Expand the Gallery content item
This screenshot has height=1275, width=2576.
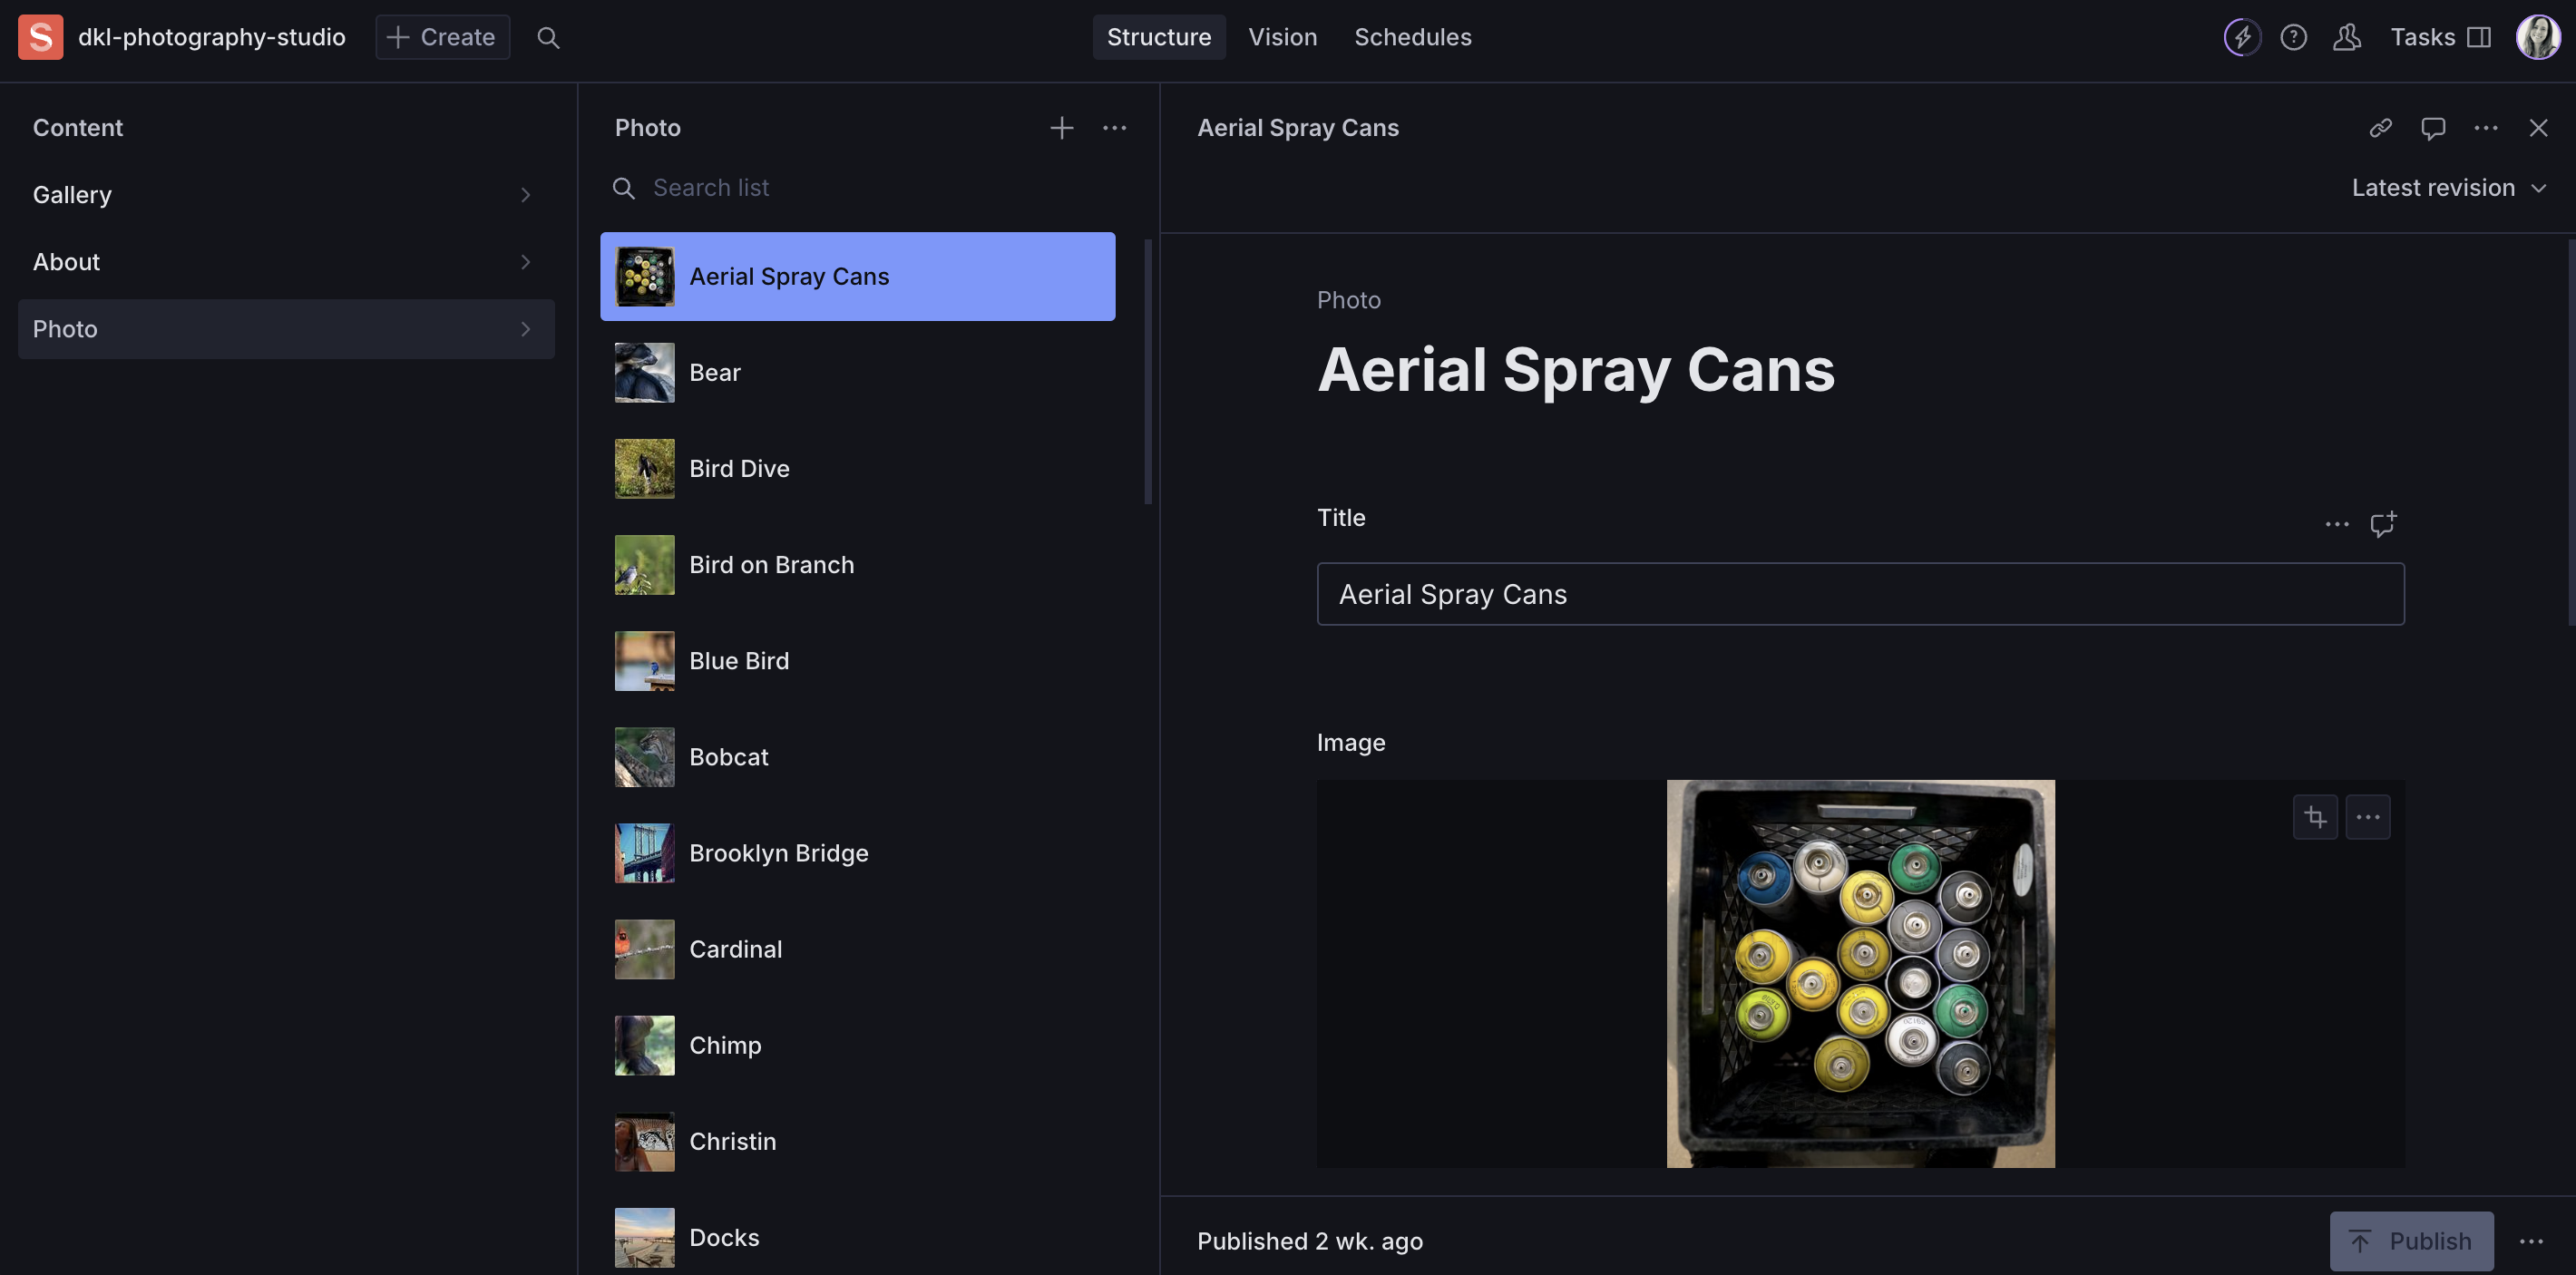285,195
